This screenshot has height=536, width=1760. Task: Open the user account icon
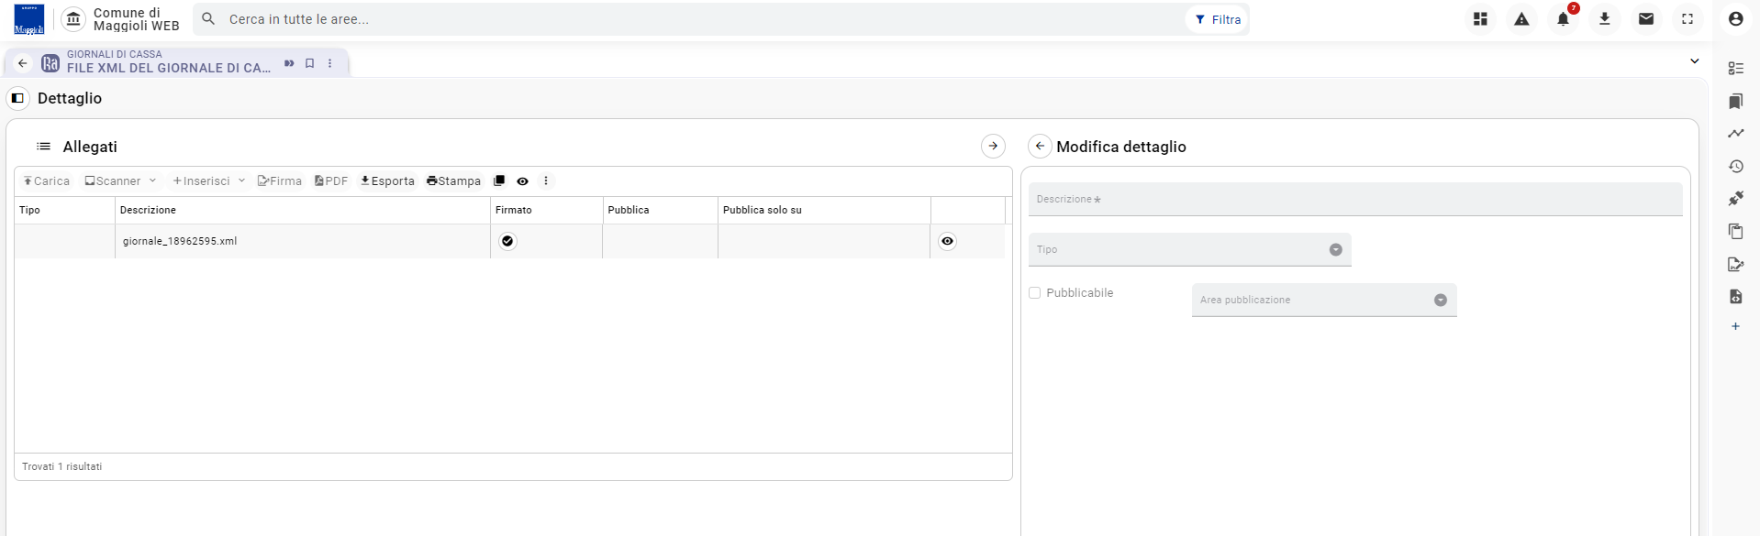pos(1734,19)
